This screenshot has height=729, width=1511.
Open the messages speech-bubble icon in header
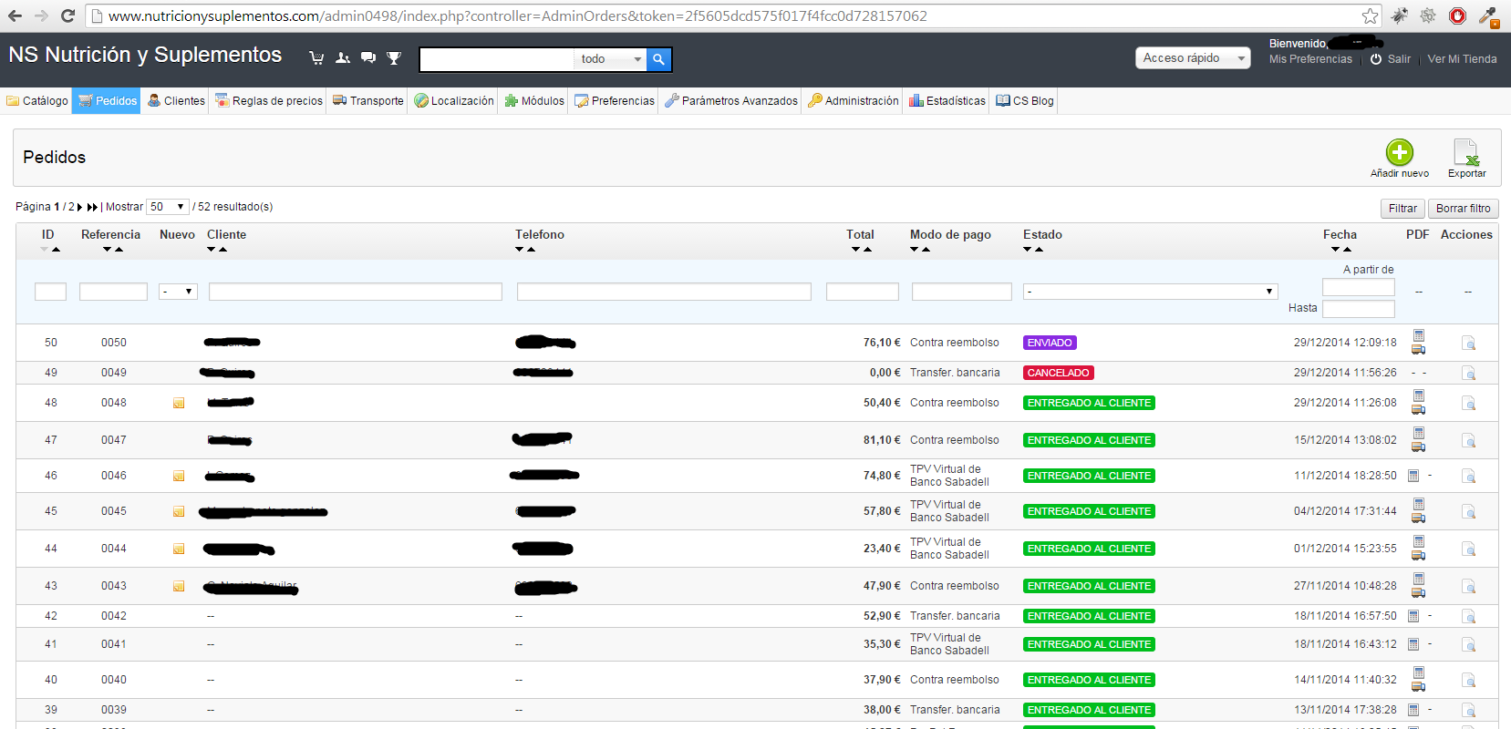pos(368,58)
